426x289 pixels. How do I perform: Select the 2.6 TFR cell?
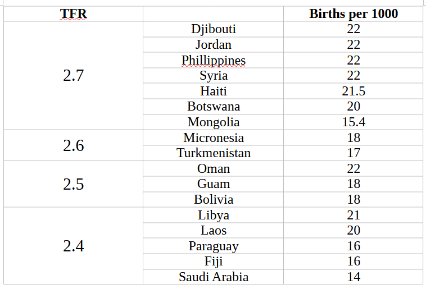73,145
